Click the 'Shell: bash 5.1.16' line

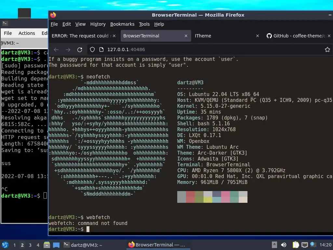(x=204, y=123)
